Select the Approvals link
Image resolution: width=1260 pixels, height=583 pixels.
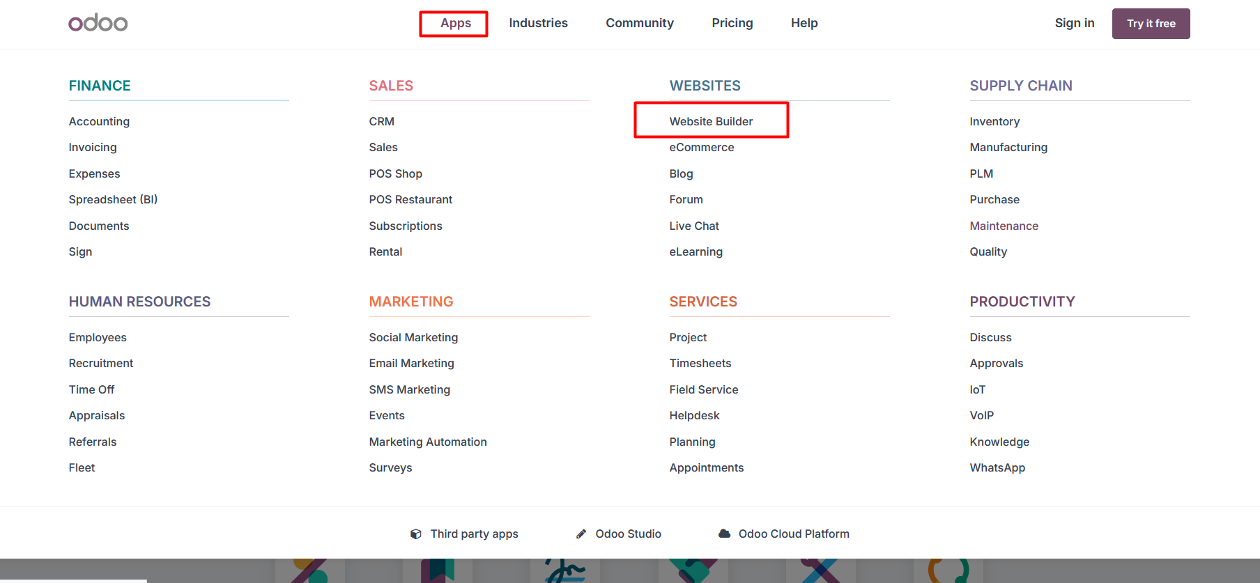tap(997, 364)
